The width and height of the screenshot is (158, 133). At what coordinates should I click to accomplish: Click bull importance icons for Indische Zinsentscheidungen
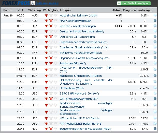pyautogui.click(x=51, y=26)
